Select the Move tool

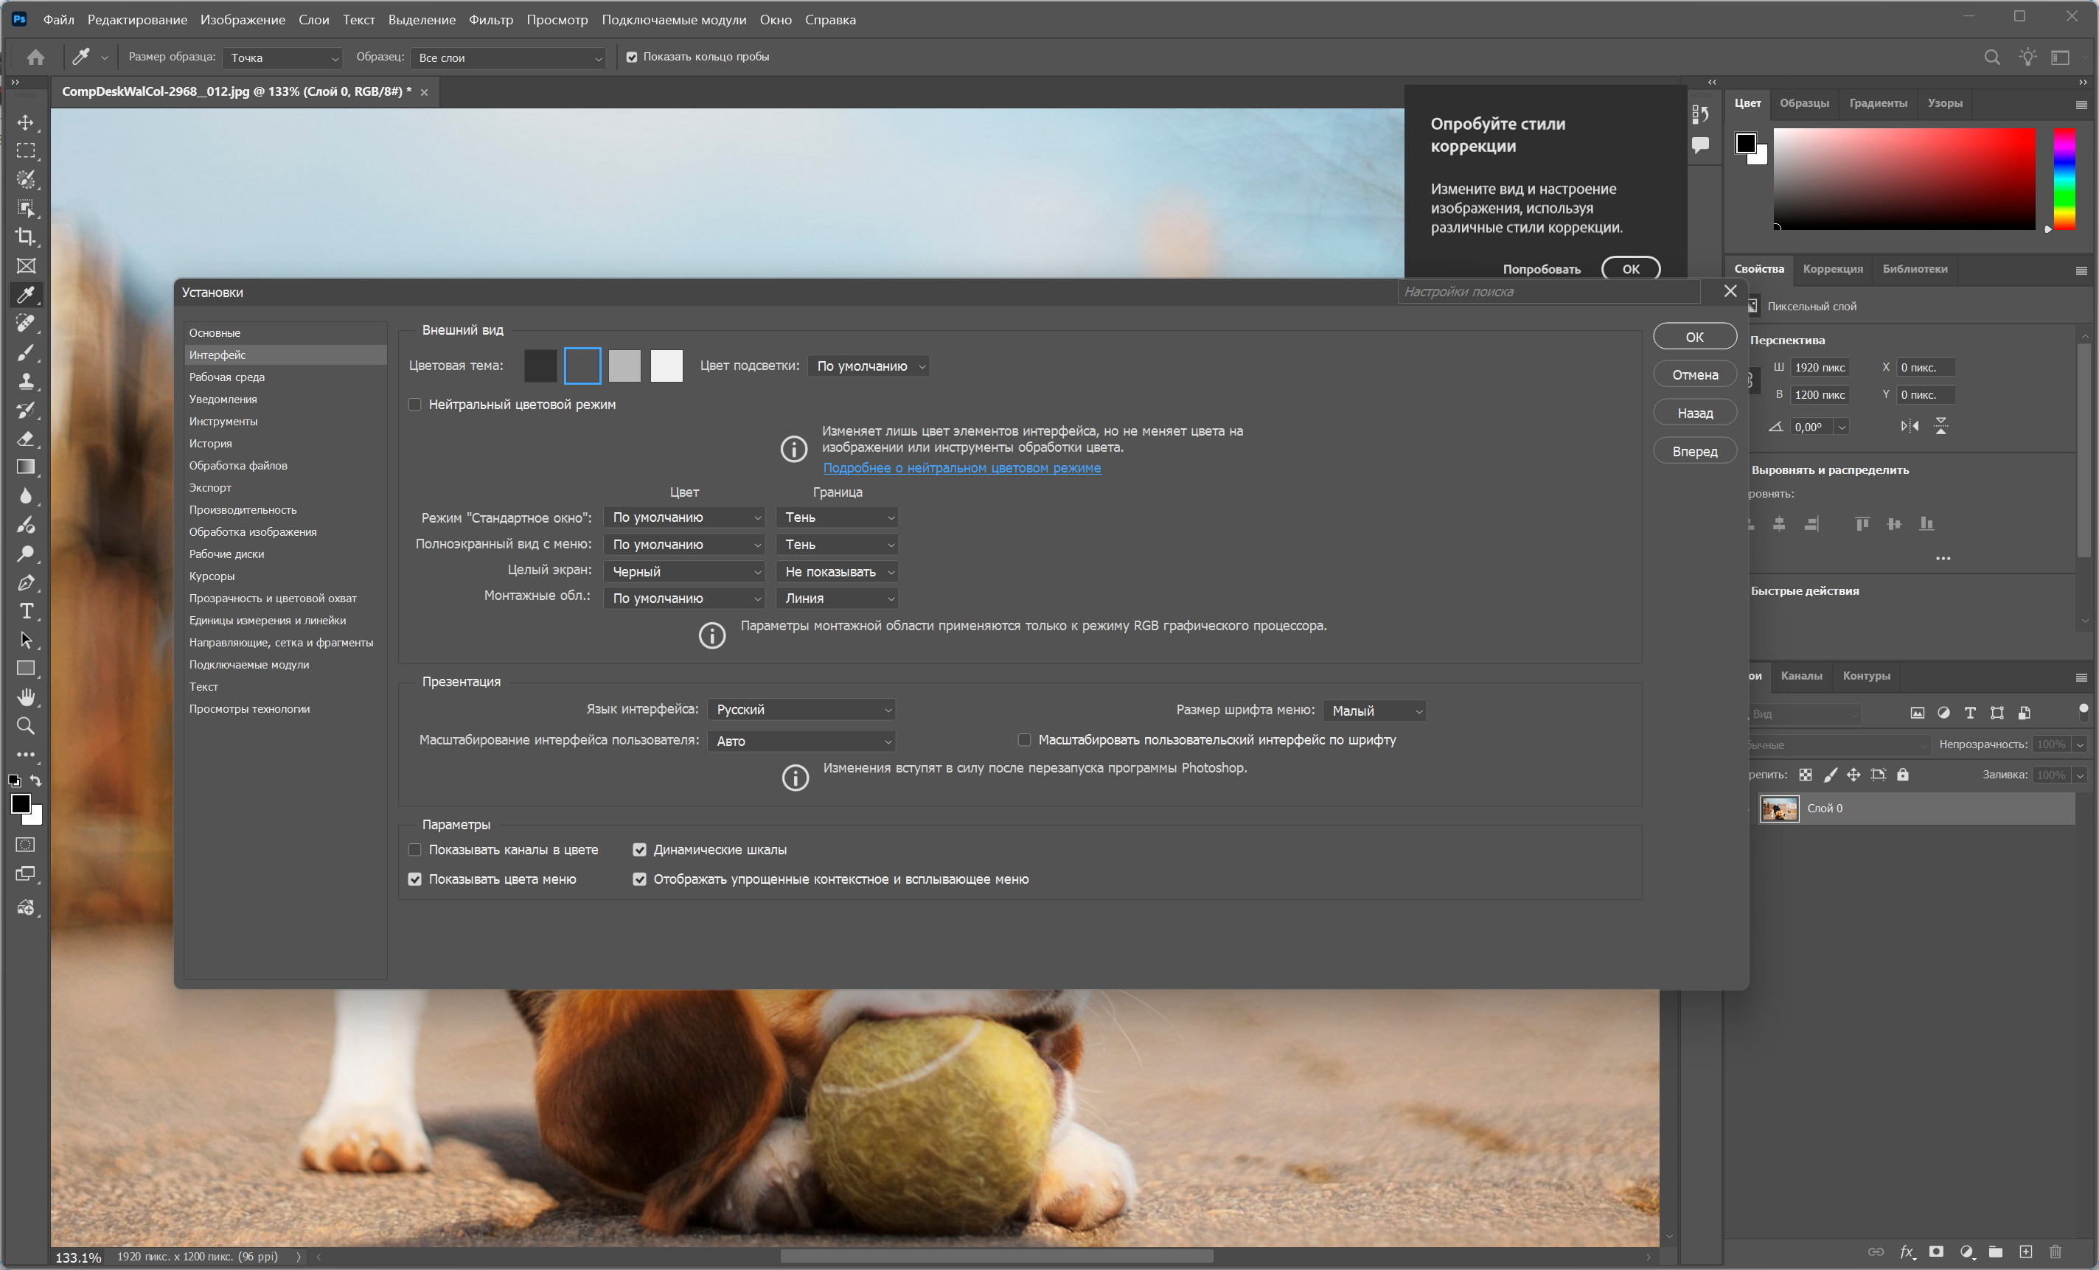[x=26, y=122]
